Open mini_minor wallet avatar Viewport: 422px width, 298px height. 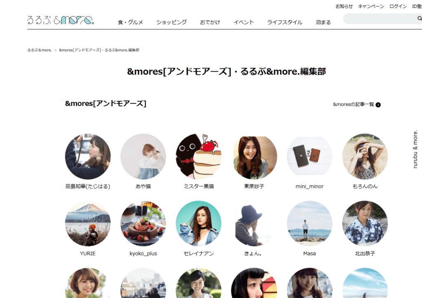[x=309, y=156]
